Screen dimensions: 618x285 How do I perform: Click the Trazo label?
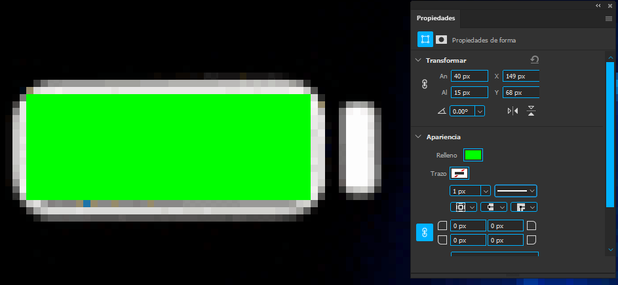438,173
